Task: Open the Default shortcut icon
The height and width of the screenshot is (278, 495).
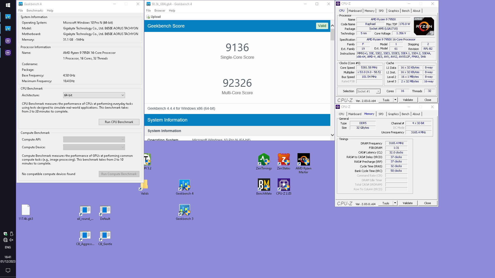Action: tap(105, 213)
